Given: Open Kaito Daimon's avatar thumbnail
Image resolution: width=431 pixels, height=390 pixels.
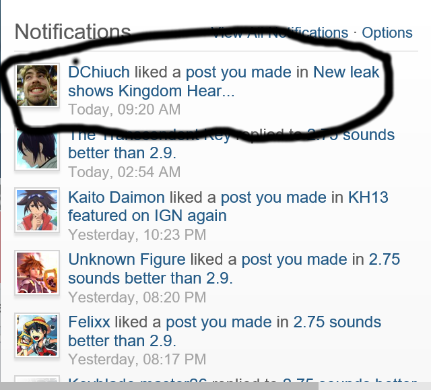Looking at the screenshot, I should coord(37,210).
